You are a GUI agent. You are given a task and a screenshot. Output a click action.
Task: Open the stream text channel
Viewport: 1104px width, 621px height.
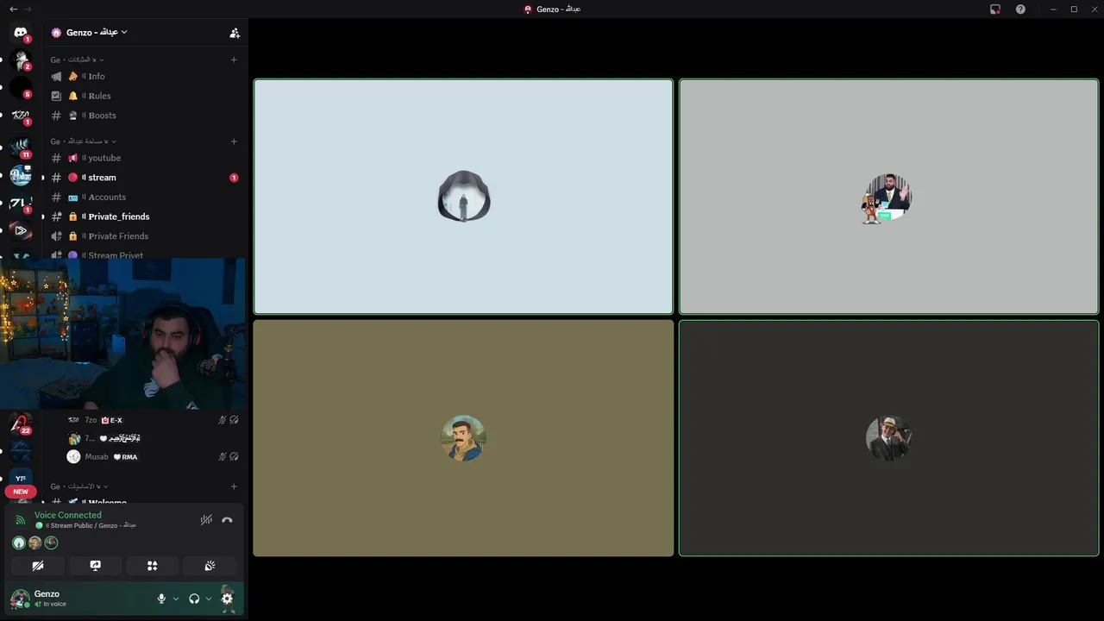pos(144,178)
